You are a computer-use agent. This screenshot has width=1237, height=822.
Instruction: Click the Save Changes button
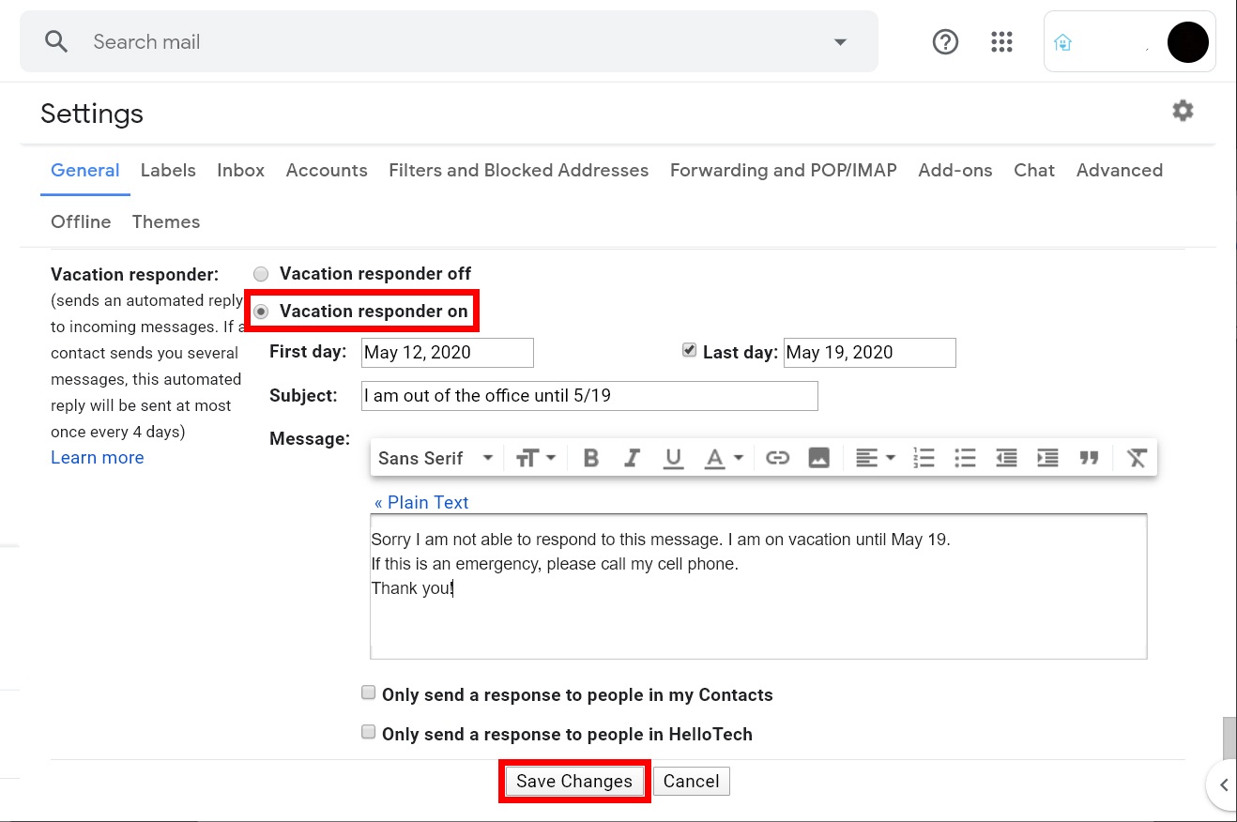pyautogui.click(x=574, y=781)
